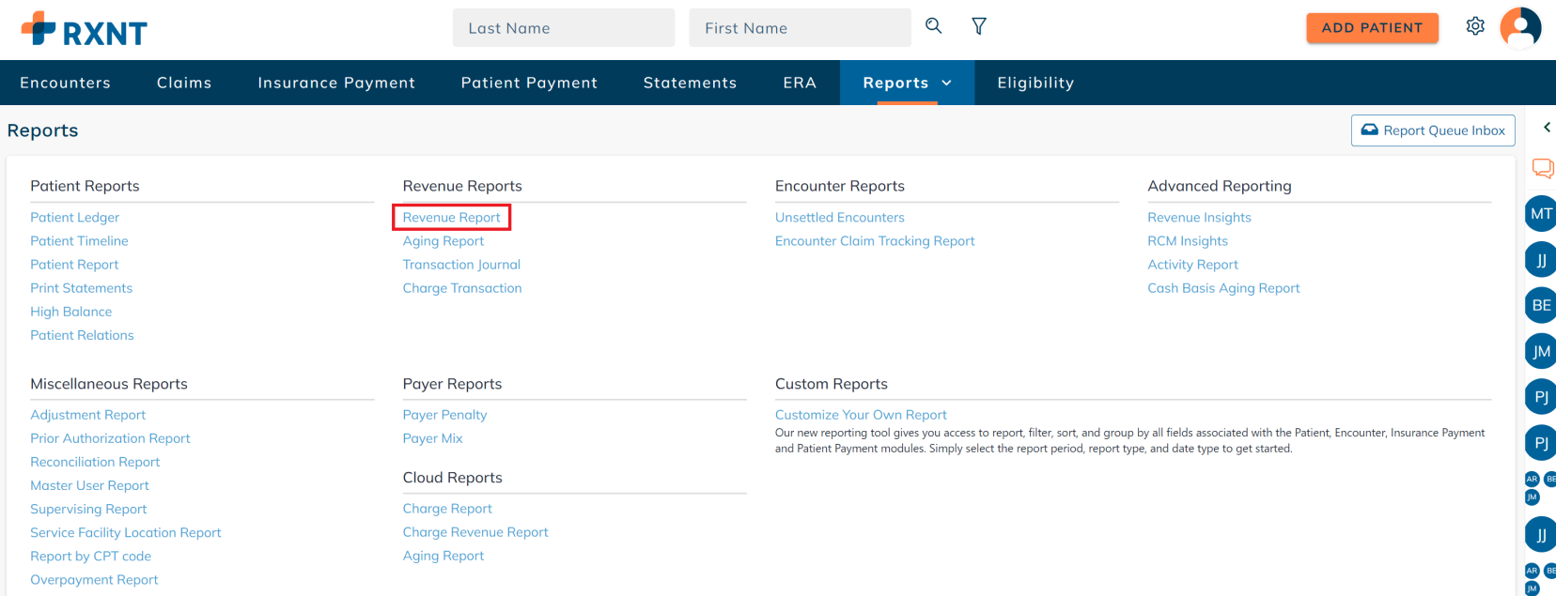Screen dimensions: 1556x596
Task: Click the RXNT logo
Action: tap(85, 29)
